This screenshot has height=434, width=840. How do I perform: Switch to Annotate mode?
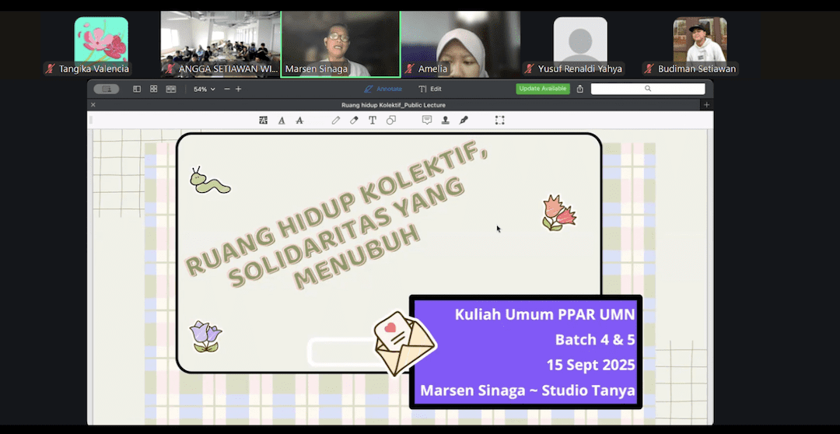383,89
